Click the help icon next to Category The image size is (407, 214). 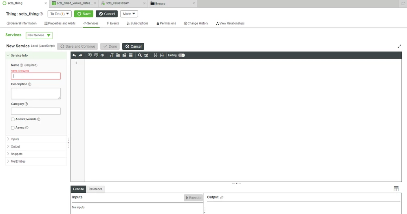pyautogui.click(x=26, y=104)
